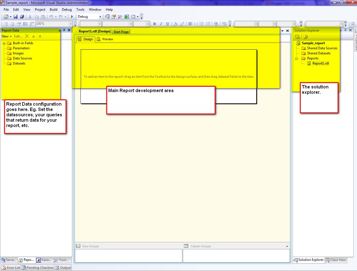This screenshot has height=271, width=357.
Task: Open the Project menu
Action: point(40,10)
